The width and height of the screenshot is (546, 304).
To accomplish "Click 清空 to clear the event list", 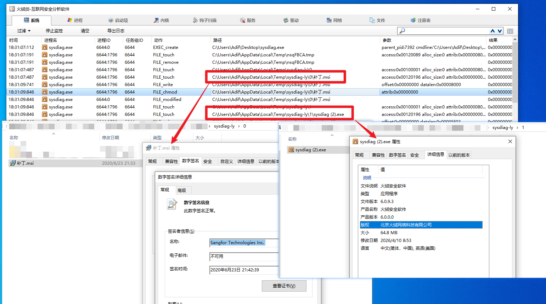I will click(x=85, y=31).
